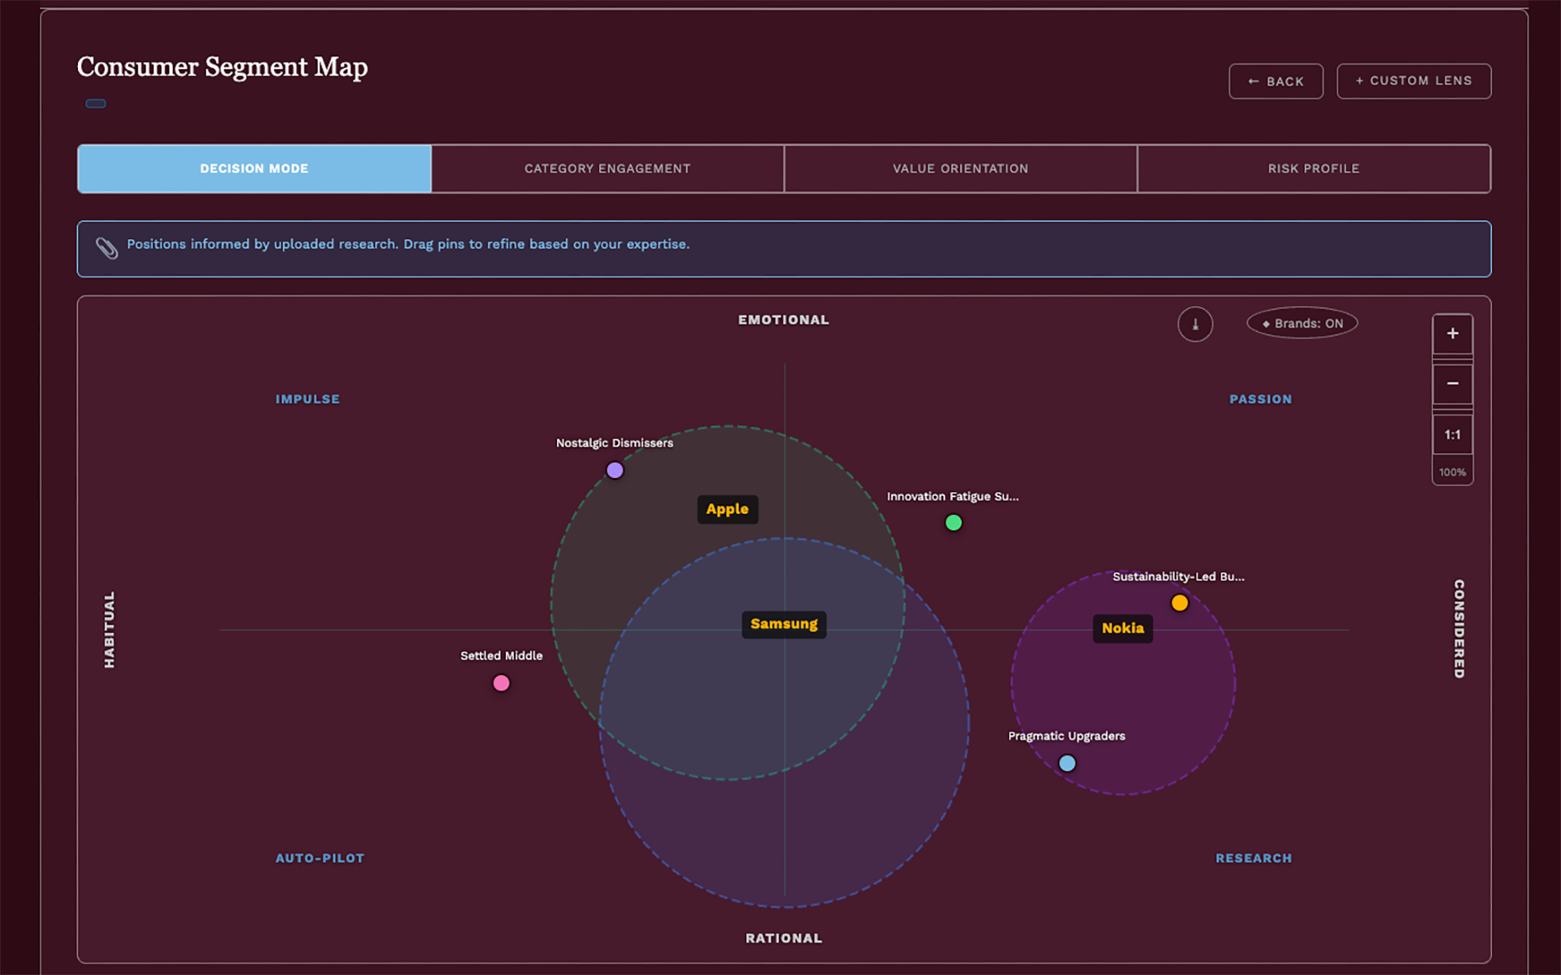Click the AUTO-PILOT quadrant label
Image resolution: width=1561 pixels, height=975 pixels.
pos(320,858)
